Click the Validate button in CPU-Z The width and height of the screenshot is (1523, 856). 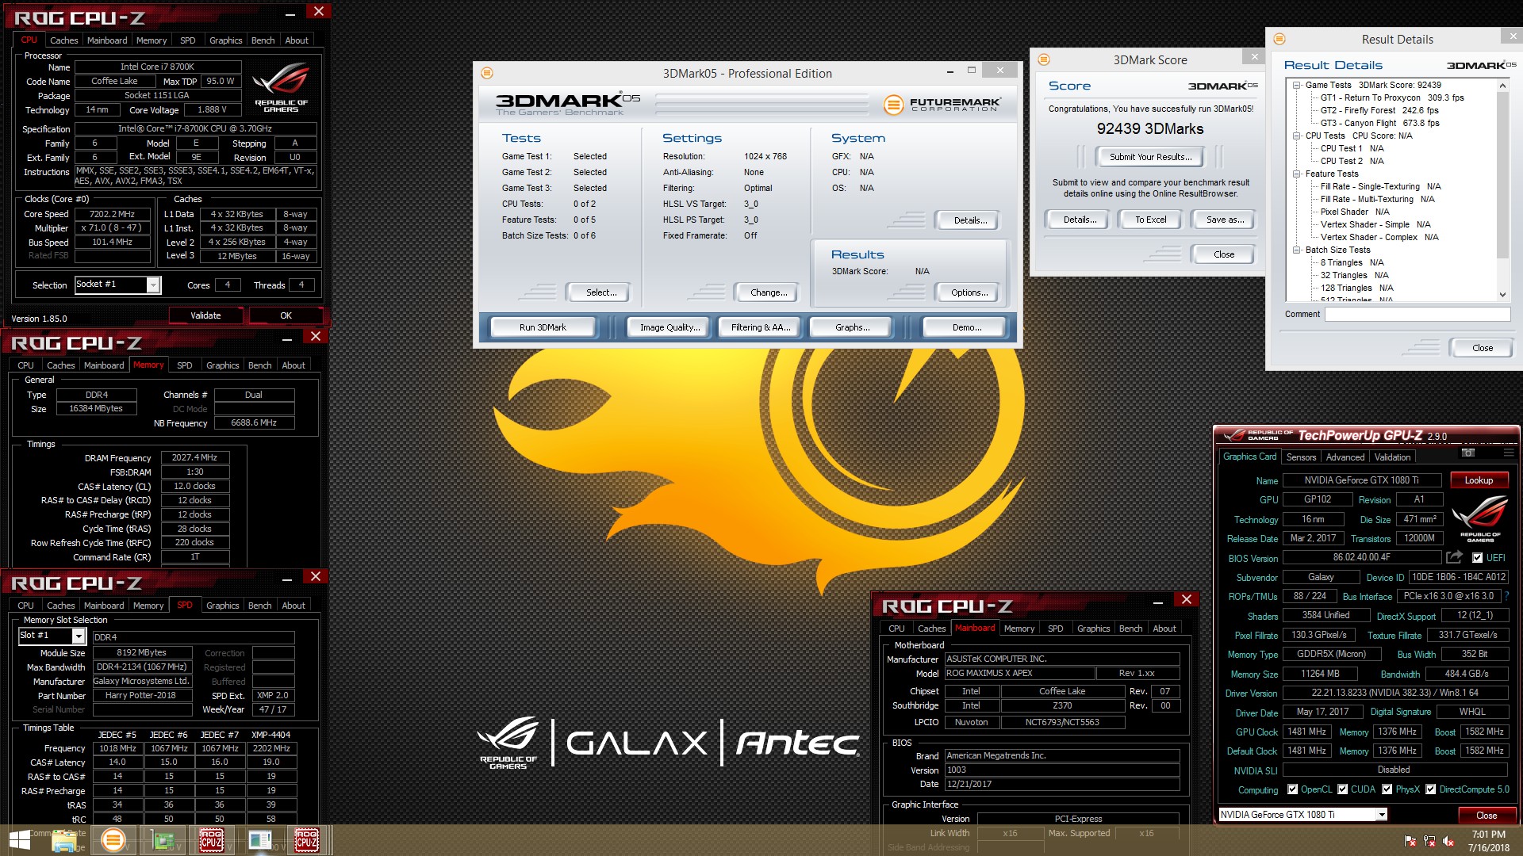pyautogui.click(x=205, y=315)
